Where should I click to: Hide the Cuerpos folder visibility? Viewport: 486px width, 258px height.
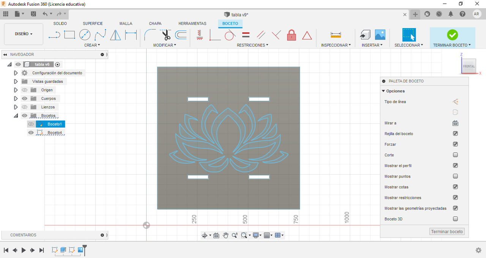coord(25,98)
